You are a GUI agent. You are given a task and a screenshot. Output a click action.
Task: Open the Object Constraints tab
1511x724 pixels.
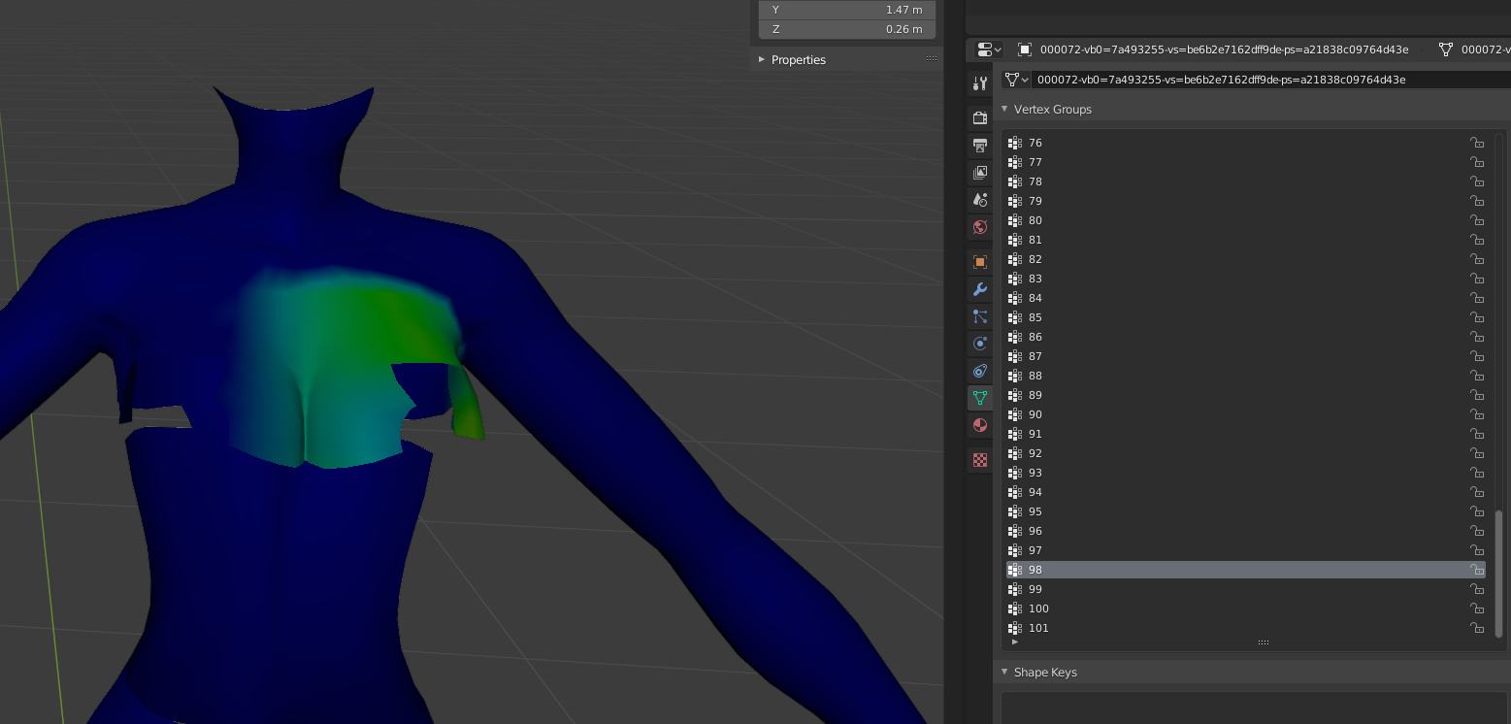980,371
